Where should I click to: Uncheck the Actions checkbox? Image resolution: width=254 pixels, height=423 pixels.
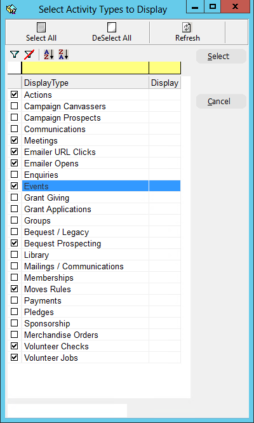click(15, 95)
